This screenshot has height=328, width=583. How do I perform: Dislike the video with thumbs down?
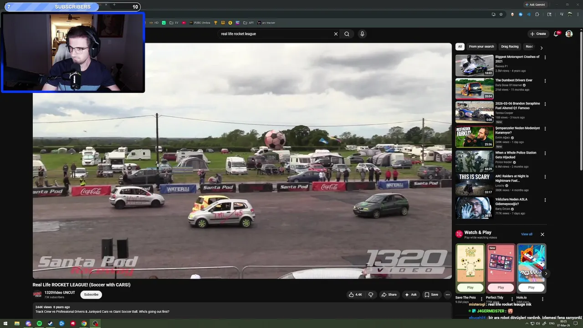tap(371, 295)
